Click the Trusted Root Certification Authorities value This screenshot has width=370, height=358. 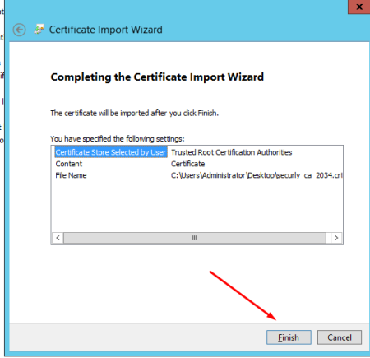tap(232, 152)
